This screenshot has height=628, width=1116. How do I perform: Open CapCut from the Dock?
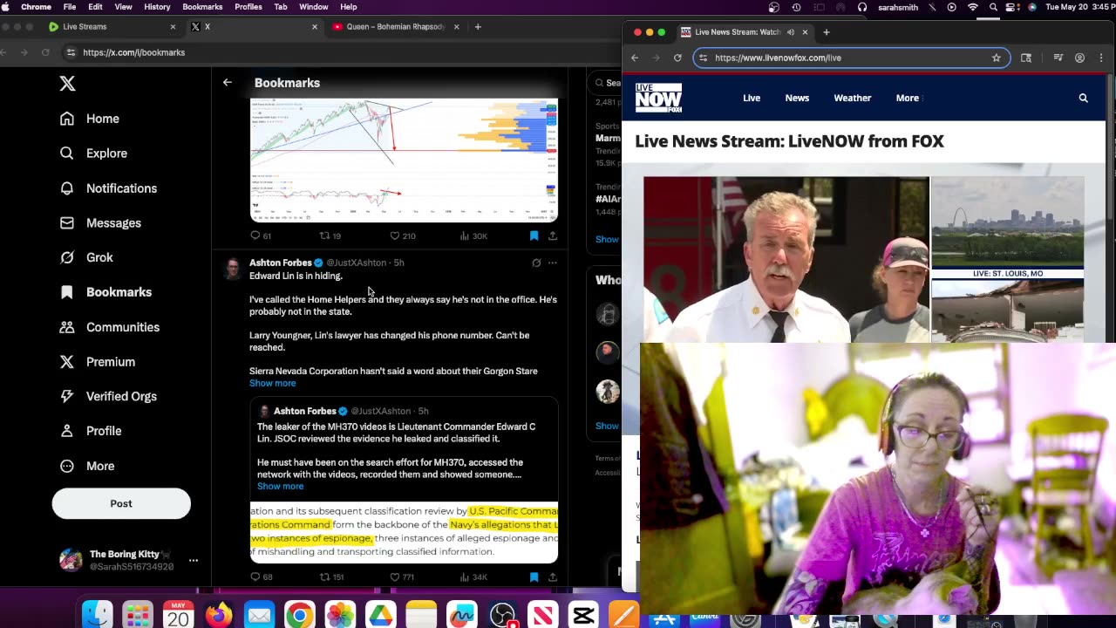[582, 616]
